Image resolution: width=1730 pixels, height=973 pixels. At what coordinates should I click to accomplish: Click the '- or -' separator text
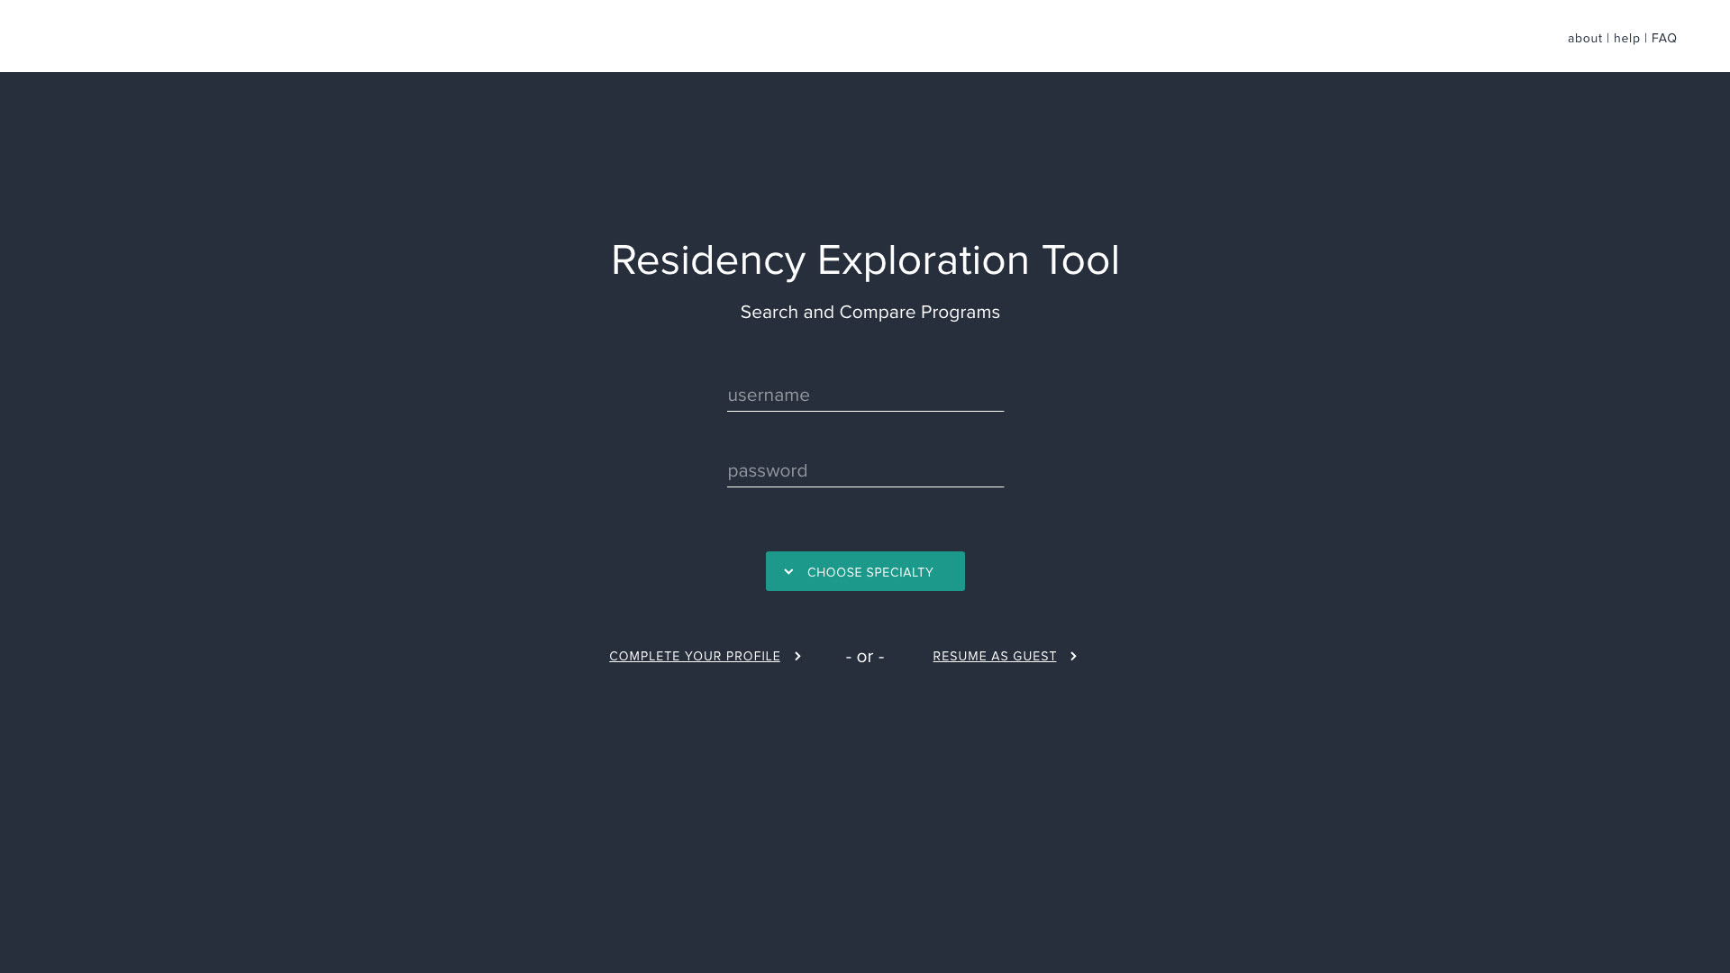click(865, 657)
